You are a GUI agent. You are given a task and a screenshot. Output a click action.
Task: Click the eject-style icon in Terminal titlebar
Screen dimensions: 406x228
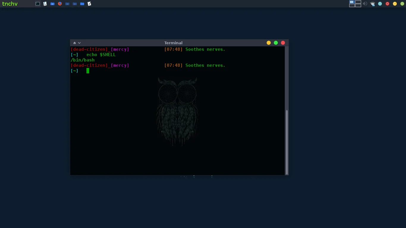75,43
